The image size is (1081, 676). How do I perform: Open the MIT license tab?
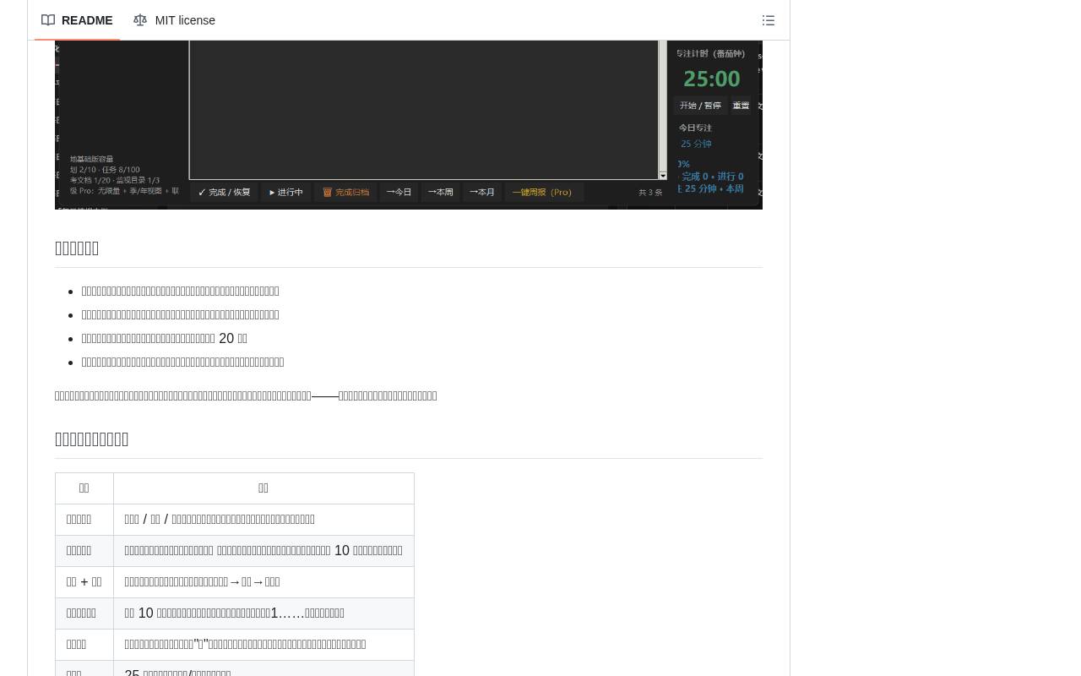pos(174,20)
